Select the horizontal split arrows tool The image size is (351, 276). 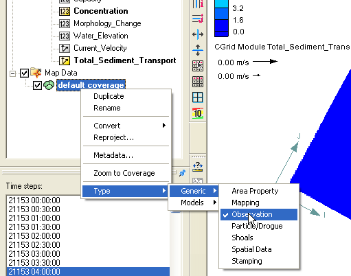coord(198,34)
